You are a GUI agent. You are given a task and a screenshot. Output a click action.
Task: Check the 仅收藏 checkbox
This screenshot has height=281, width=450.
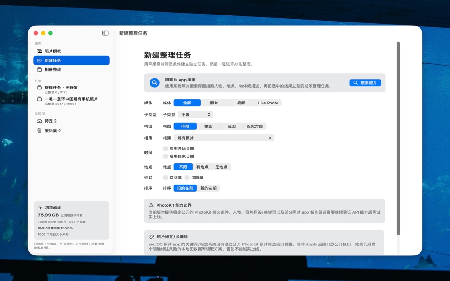[165, 177]
